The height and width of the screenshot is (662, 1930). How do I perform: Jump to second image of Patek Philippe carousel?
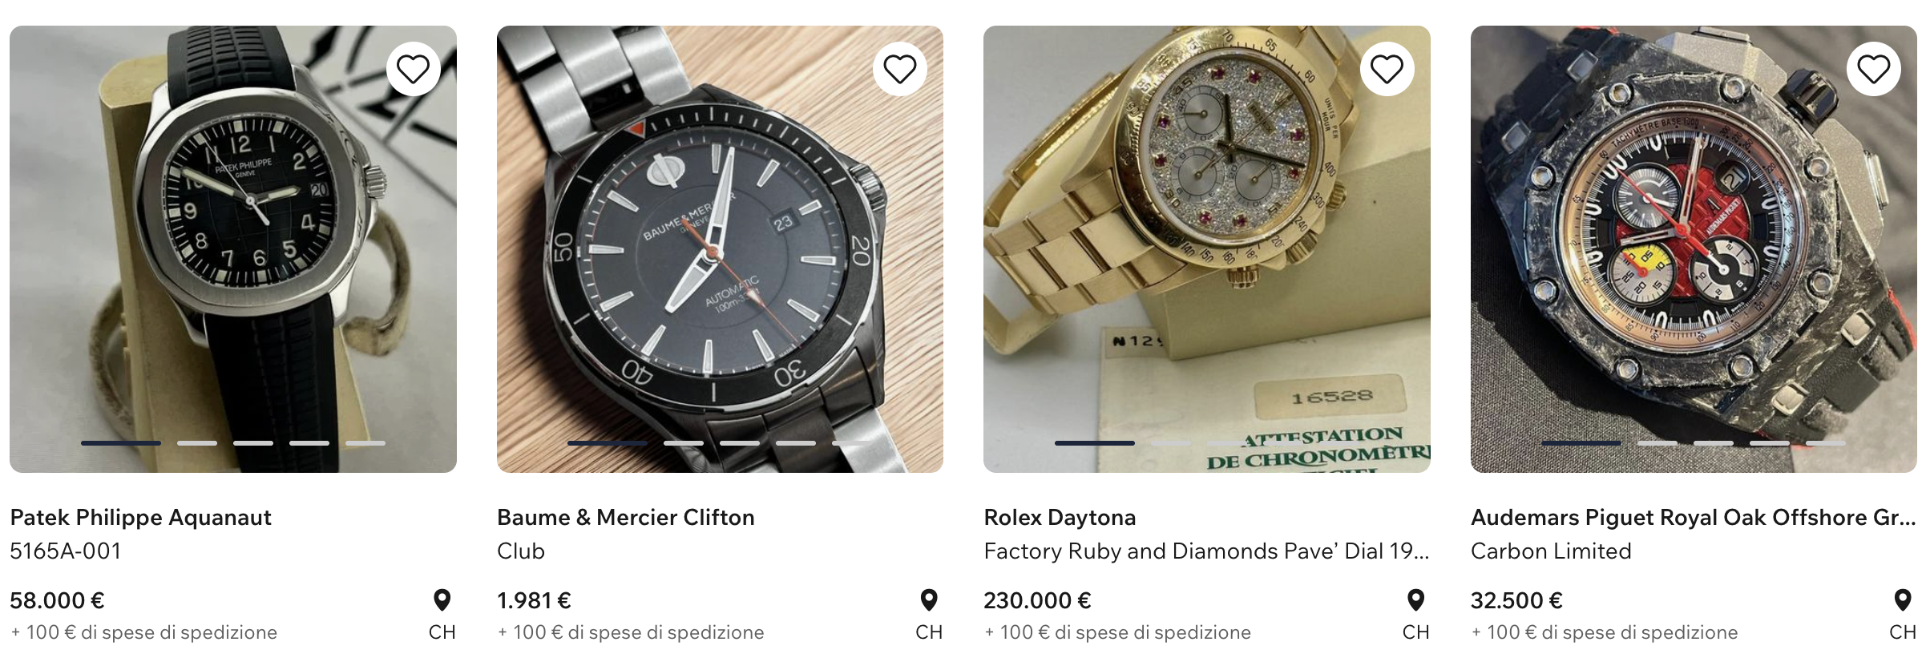[197, 443]
